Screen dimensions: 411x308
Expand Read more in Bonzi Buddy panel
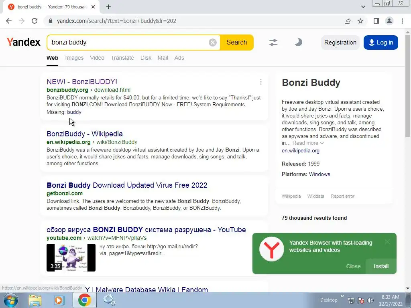coord(308,143)
